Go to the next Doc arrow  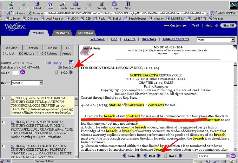(180, 156)
